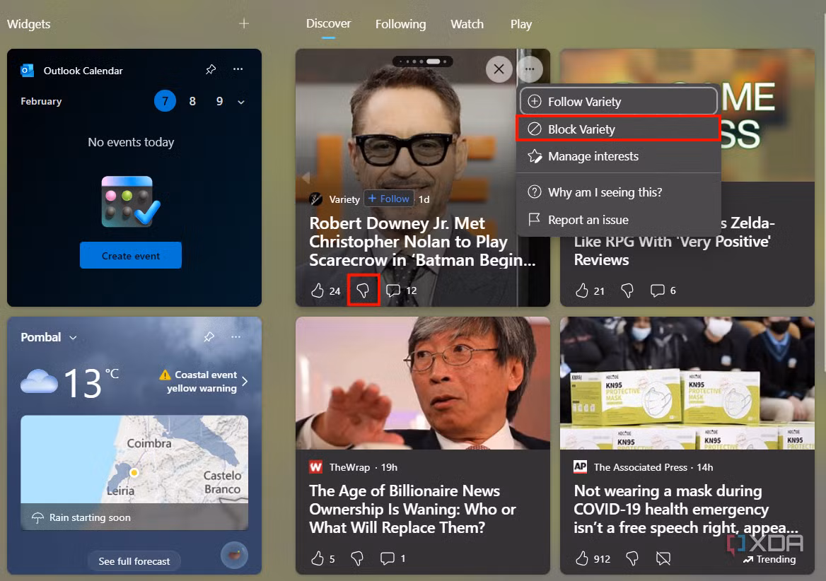
Task: Pin the Outlook Calendar widget
Action: [x=210, y=69]
